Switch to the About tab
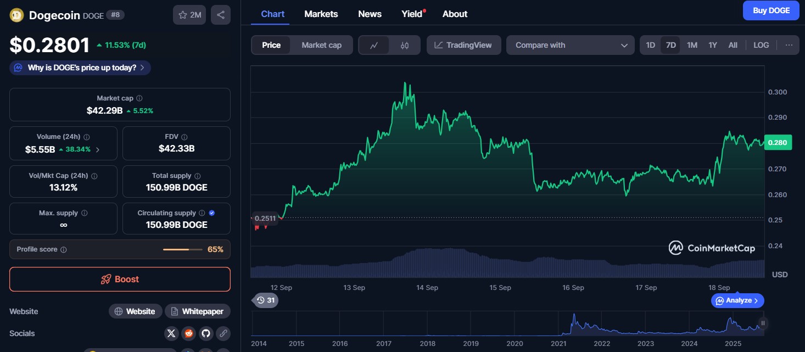The image size is (805, 352). click(455, 14)
